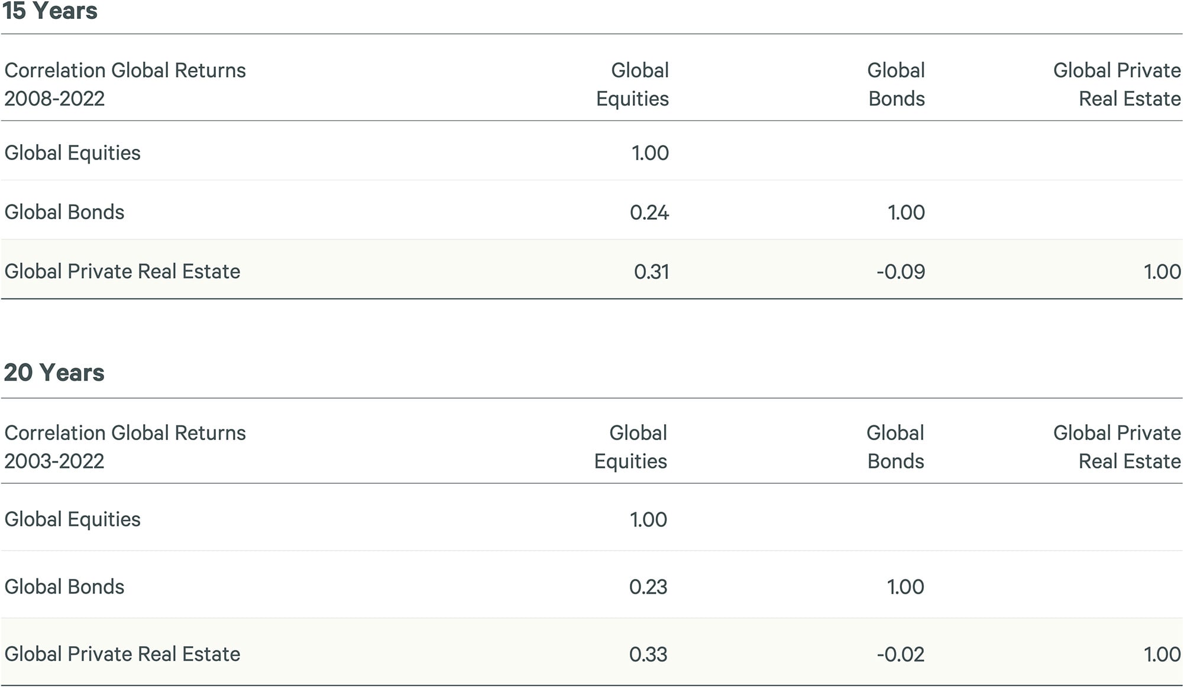1184x687 pixels.
Task: Select the Global Private Real Estate row label for 2003-2022
Action: pos(122,654)
